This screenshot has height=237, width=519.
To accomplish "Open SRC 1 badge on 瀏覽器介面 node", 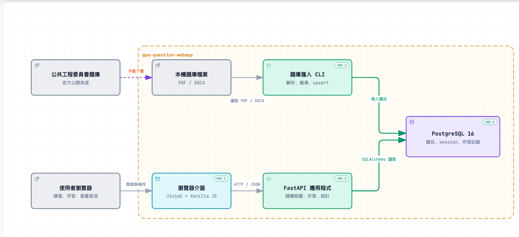I will point(221,179).
